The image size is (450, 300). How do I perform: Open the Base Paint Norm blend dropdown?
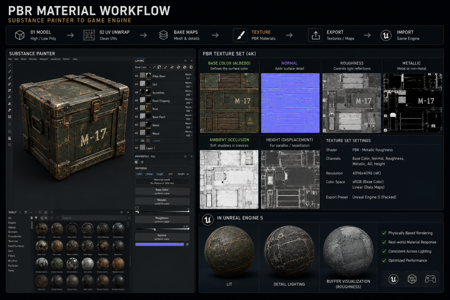click(189, 115)
